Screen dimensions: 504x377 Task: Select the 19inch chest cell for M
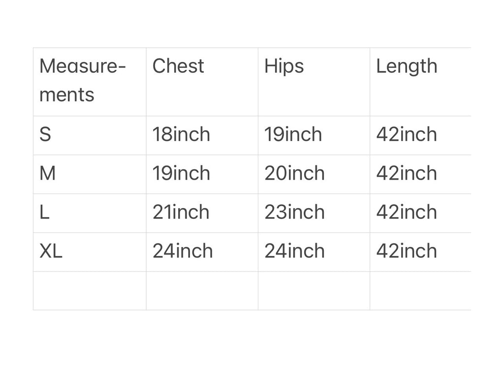pos(202,174)
